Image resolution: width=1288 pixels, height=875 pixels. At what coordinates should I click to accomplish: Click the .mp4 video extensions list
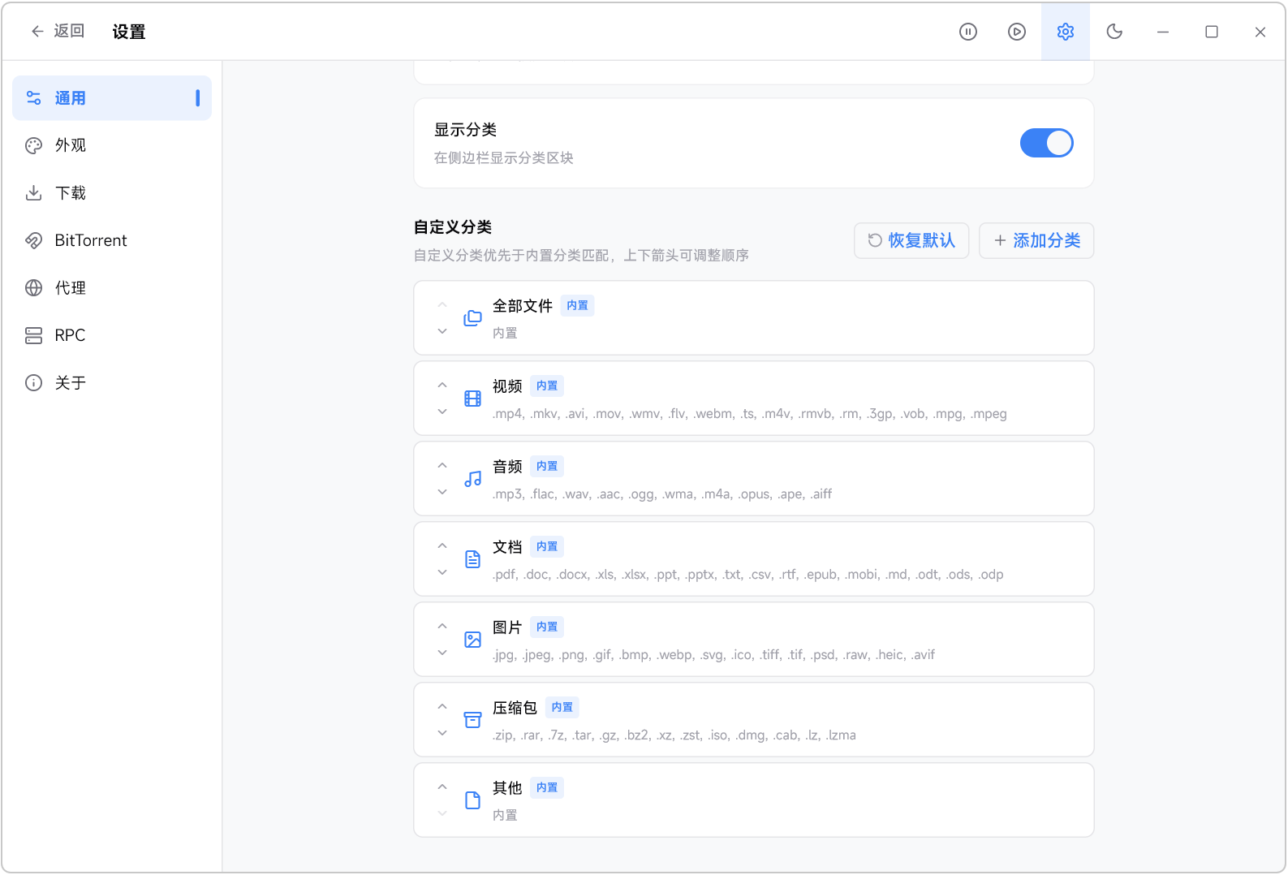click(x=749, y=414)
